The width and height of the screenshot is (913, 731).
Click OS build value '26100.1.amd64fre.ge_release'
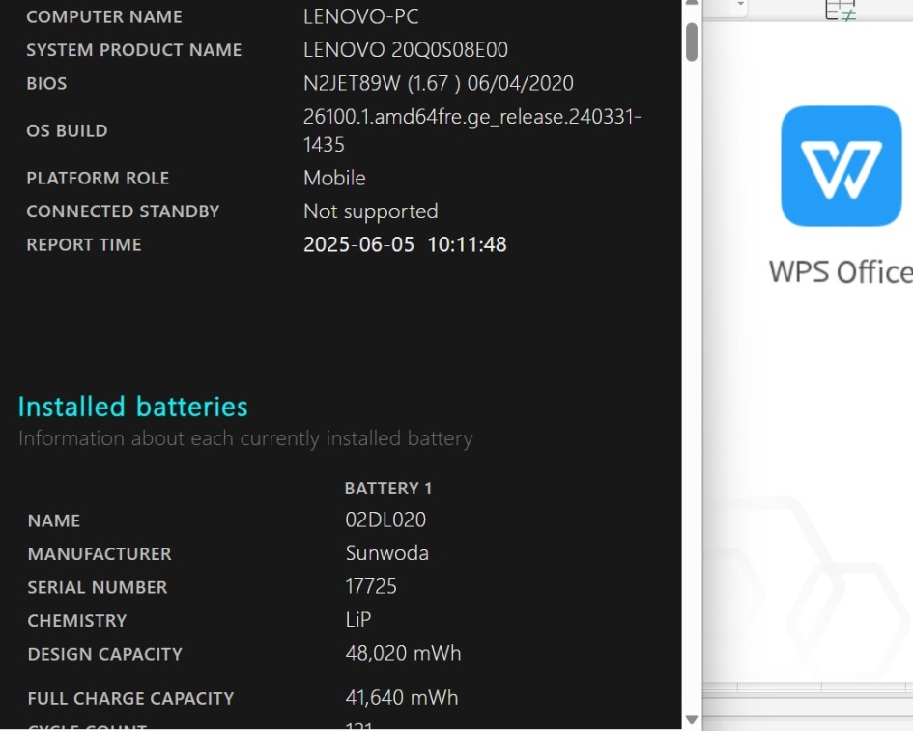coord(472,130)
